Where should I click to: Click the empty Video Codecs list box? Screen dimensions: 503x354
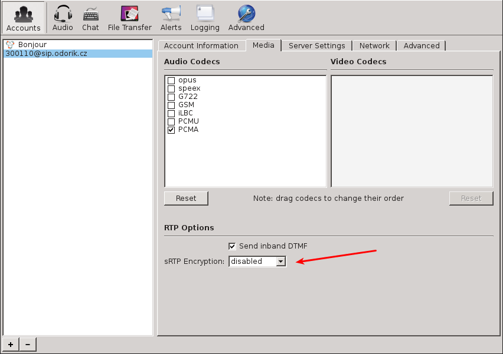pyautogui.click(x=412, y=131)
